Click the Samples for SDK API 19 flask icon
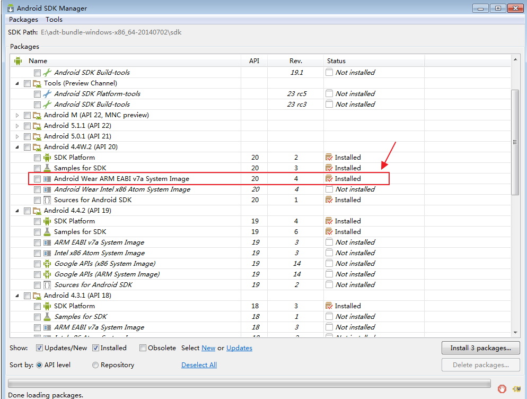Image resolution: width=527 pixels, height=399 pixels. [x=47, y=232]
